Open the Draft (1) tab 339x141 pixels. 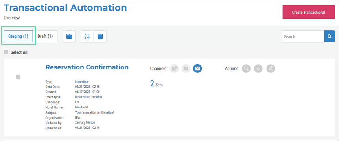coord(45,36)
